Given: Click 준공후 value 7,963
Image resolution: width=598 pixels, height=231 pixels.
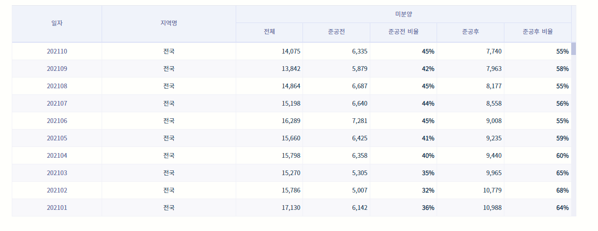Looking at the screenshot, I should click(x=494, y=69).
